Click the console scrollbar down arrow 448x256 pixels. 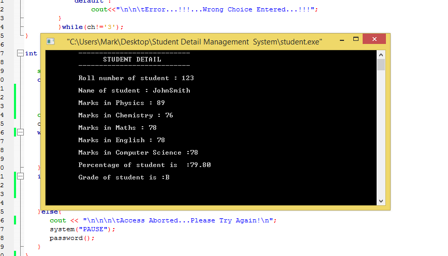(x=381, y=201)
